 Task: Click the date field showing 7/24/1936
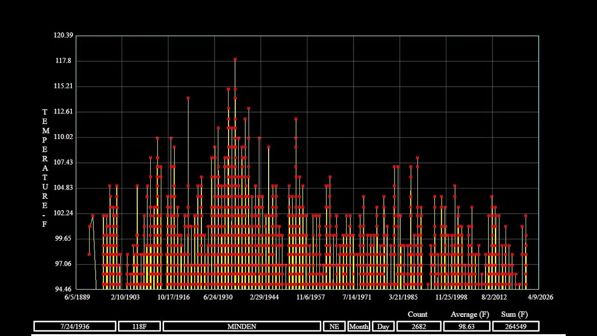pos(75,327)
